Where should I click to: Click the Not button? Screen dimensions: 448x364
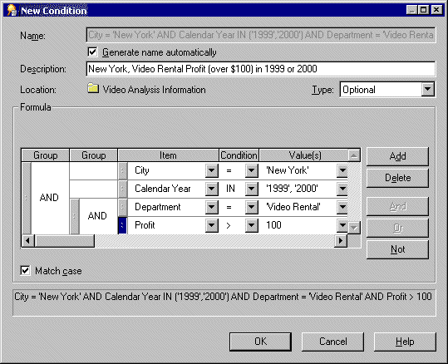click(x=397, y=249)
